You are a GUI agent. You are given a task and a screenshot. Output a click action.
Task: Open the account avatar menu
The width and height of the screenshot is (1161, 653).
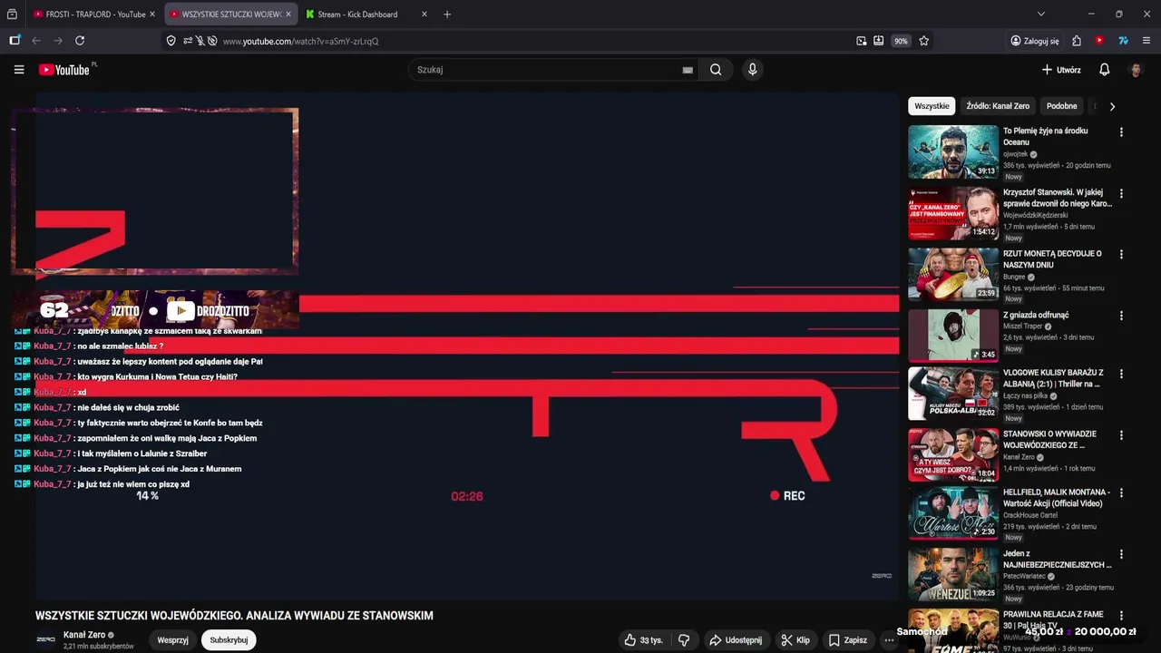pos(1136,70)
